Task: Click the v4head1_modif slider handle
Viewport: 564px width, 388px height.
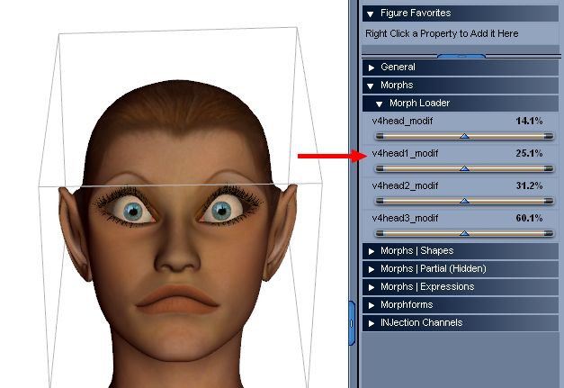Action: pos(464,168)
